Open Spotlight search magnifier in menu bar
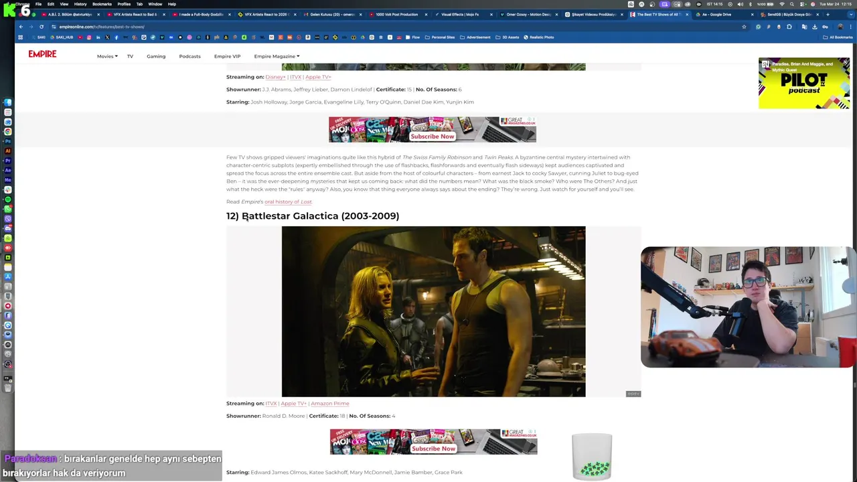Screen dimensions: 857x482 [791, 4]
